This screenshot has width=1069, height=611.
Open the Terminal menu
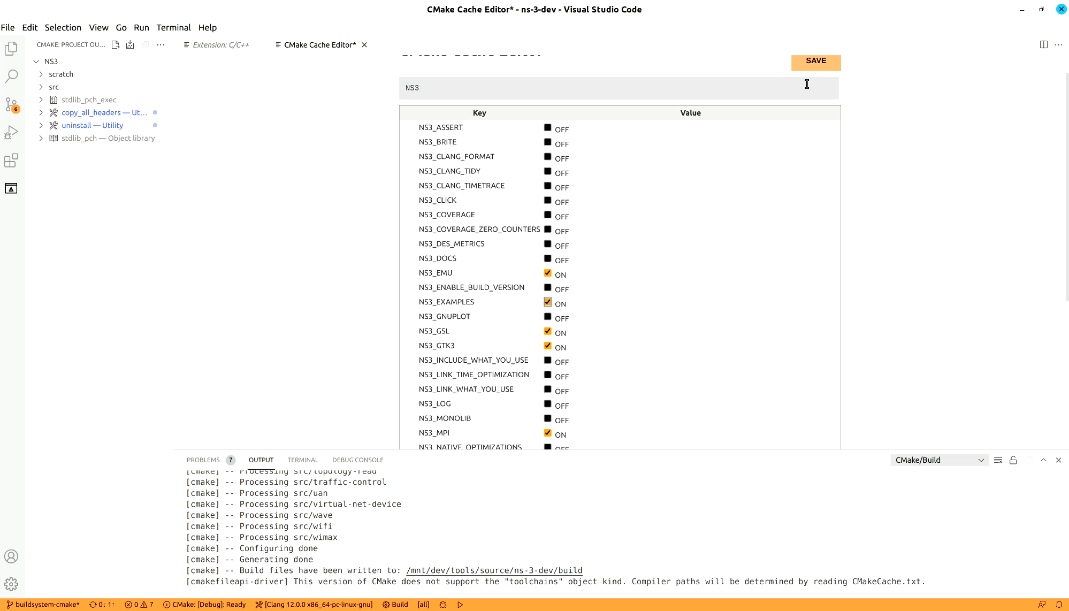click(x=173, y=27)
